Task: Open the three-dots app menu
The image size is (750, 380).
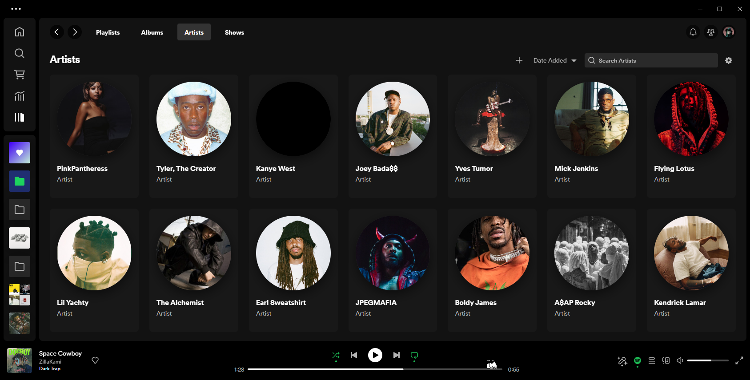Action: point(16,9)
